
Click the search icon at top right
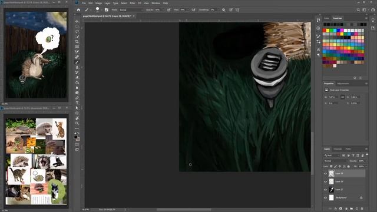pos(358,10)
